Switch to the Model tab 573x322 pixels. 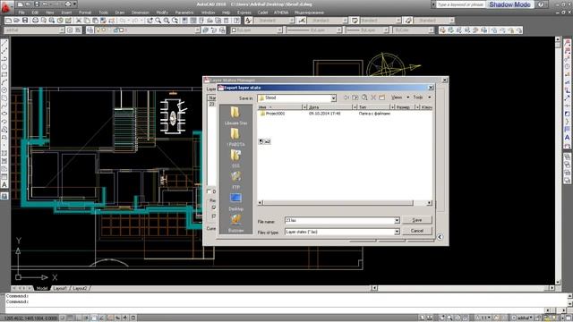pyautogui.click(x=42, y=288)
